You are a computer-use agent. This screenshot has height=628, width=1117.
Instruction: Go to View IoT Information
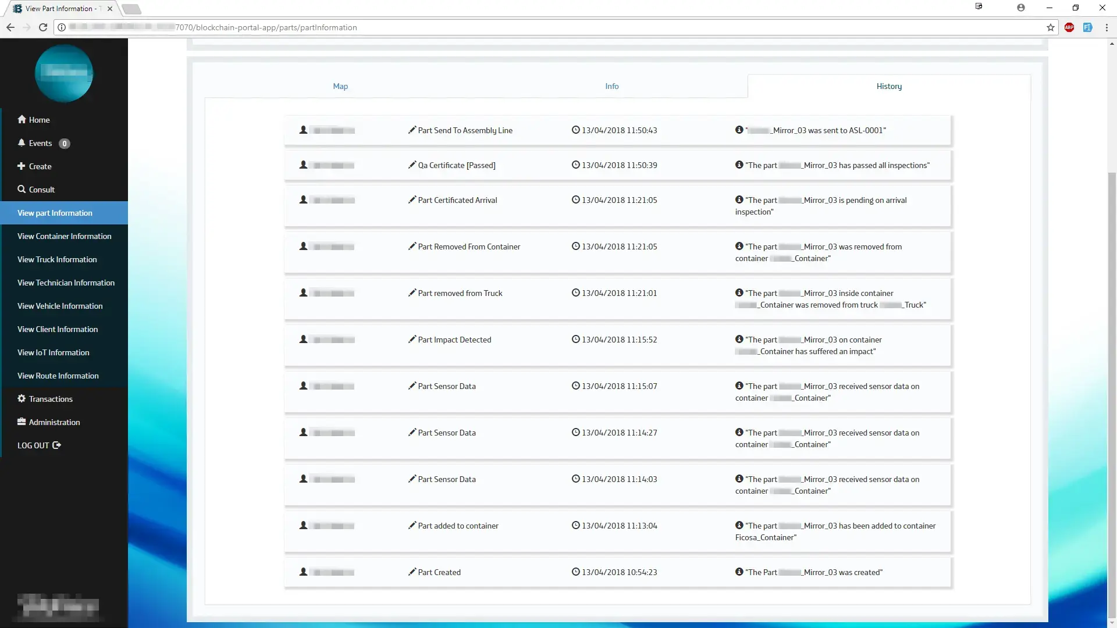pyautogui.click(x=53, y=352)
